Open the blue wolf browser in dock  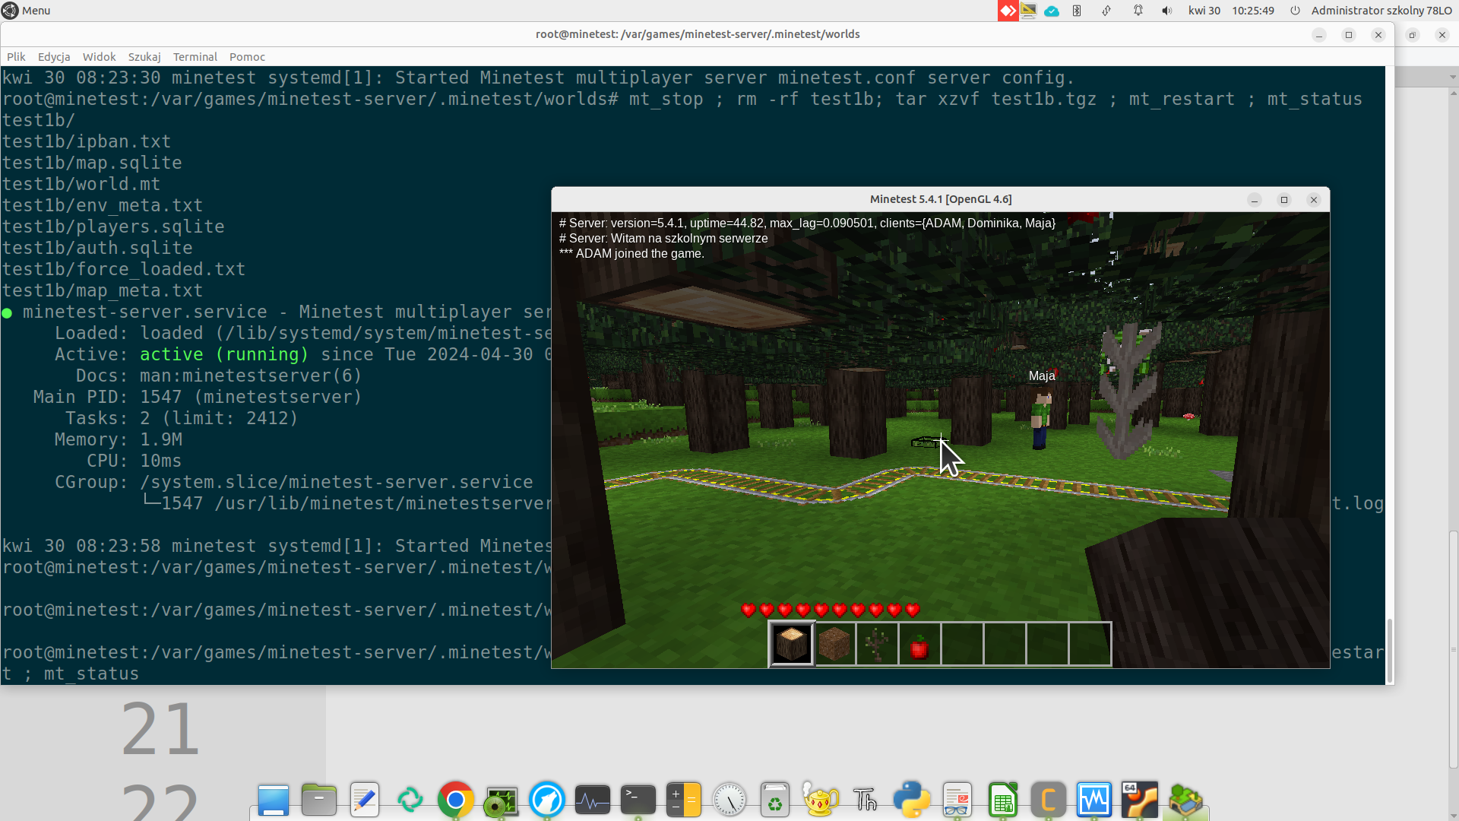pyautogui.click(x=547, y=800)
